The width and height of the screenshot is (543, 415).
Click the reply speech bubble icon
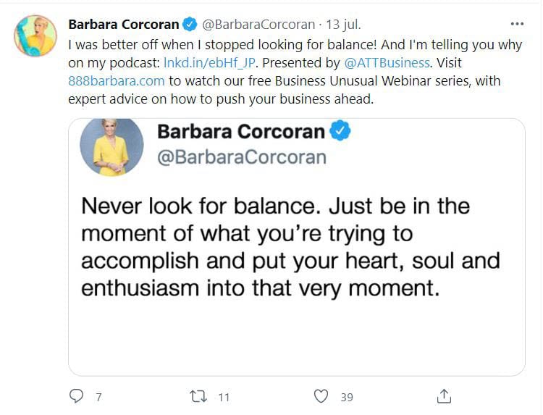76,395
